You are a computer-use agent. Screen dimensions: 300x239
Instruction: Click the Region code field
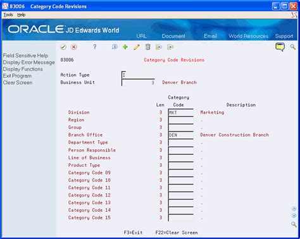[x=181, y=120]
